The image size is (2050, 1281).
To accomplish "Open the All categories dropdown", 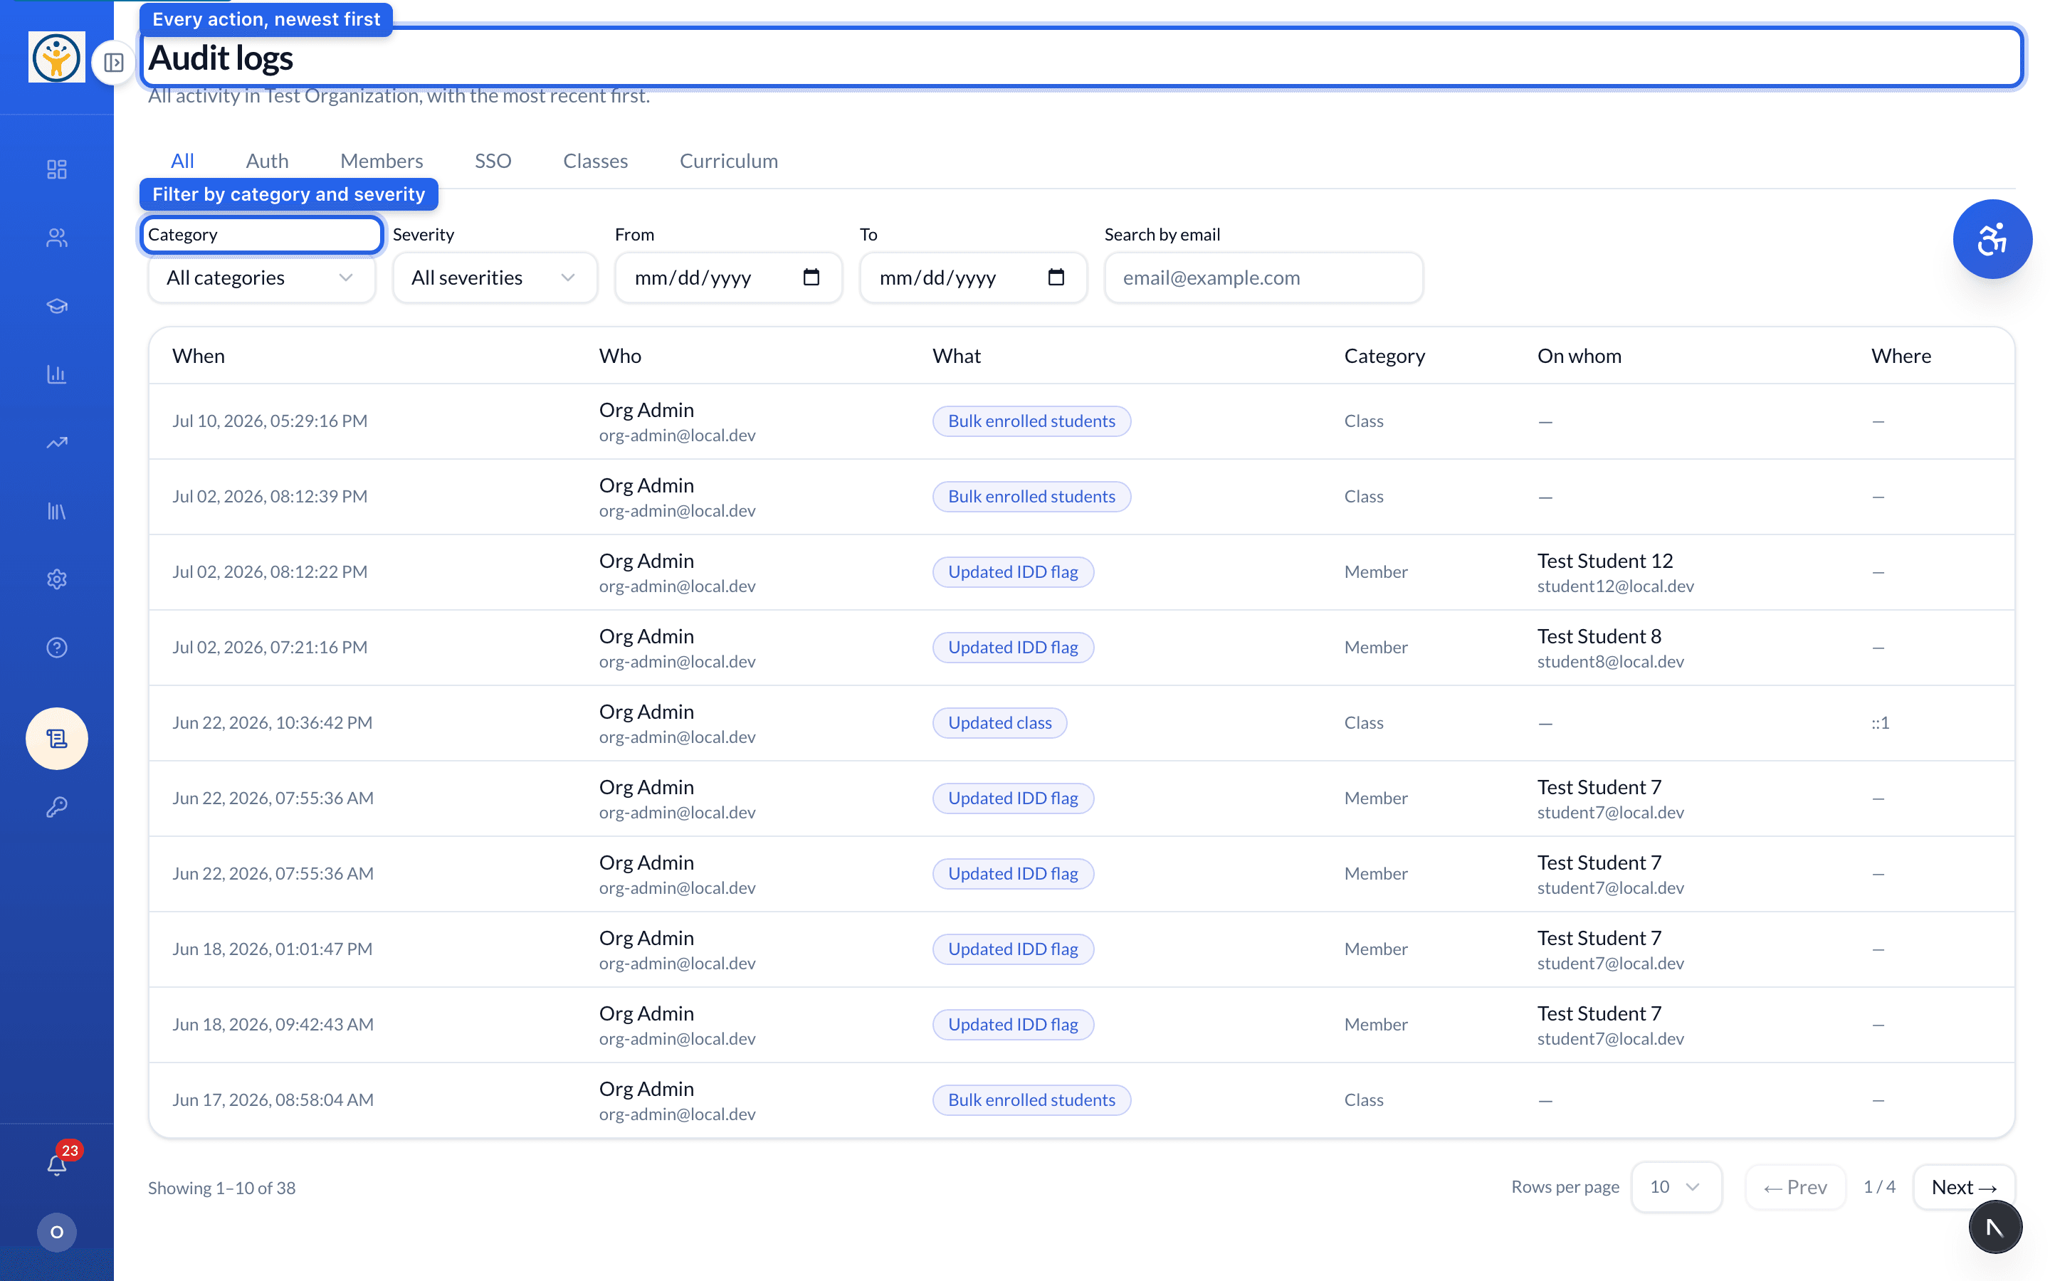I will click(x=262, y=278).
